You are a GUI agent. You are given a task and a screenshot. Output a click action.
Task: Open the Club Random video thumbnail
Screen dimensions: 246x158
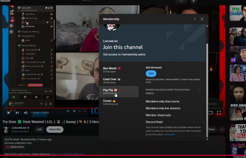click(238, 150)
